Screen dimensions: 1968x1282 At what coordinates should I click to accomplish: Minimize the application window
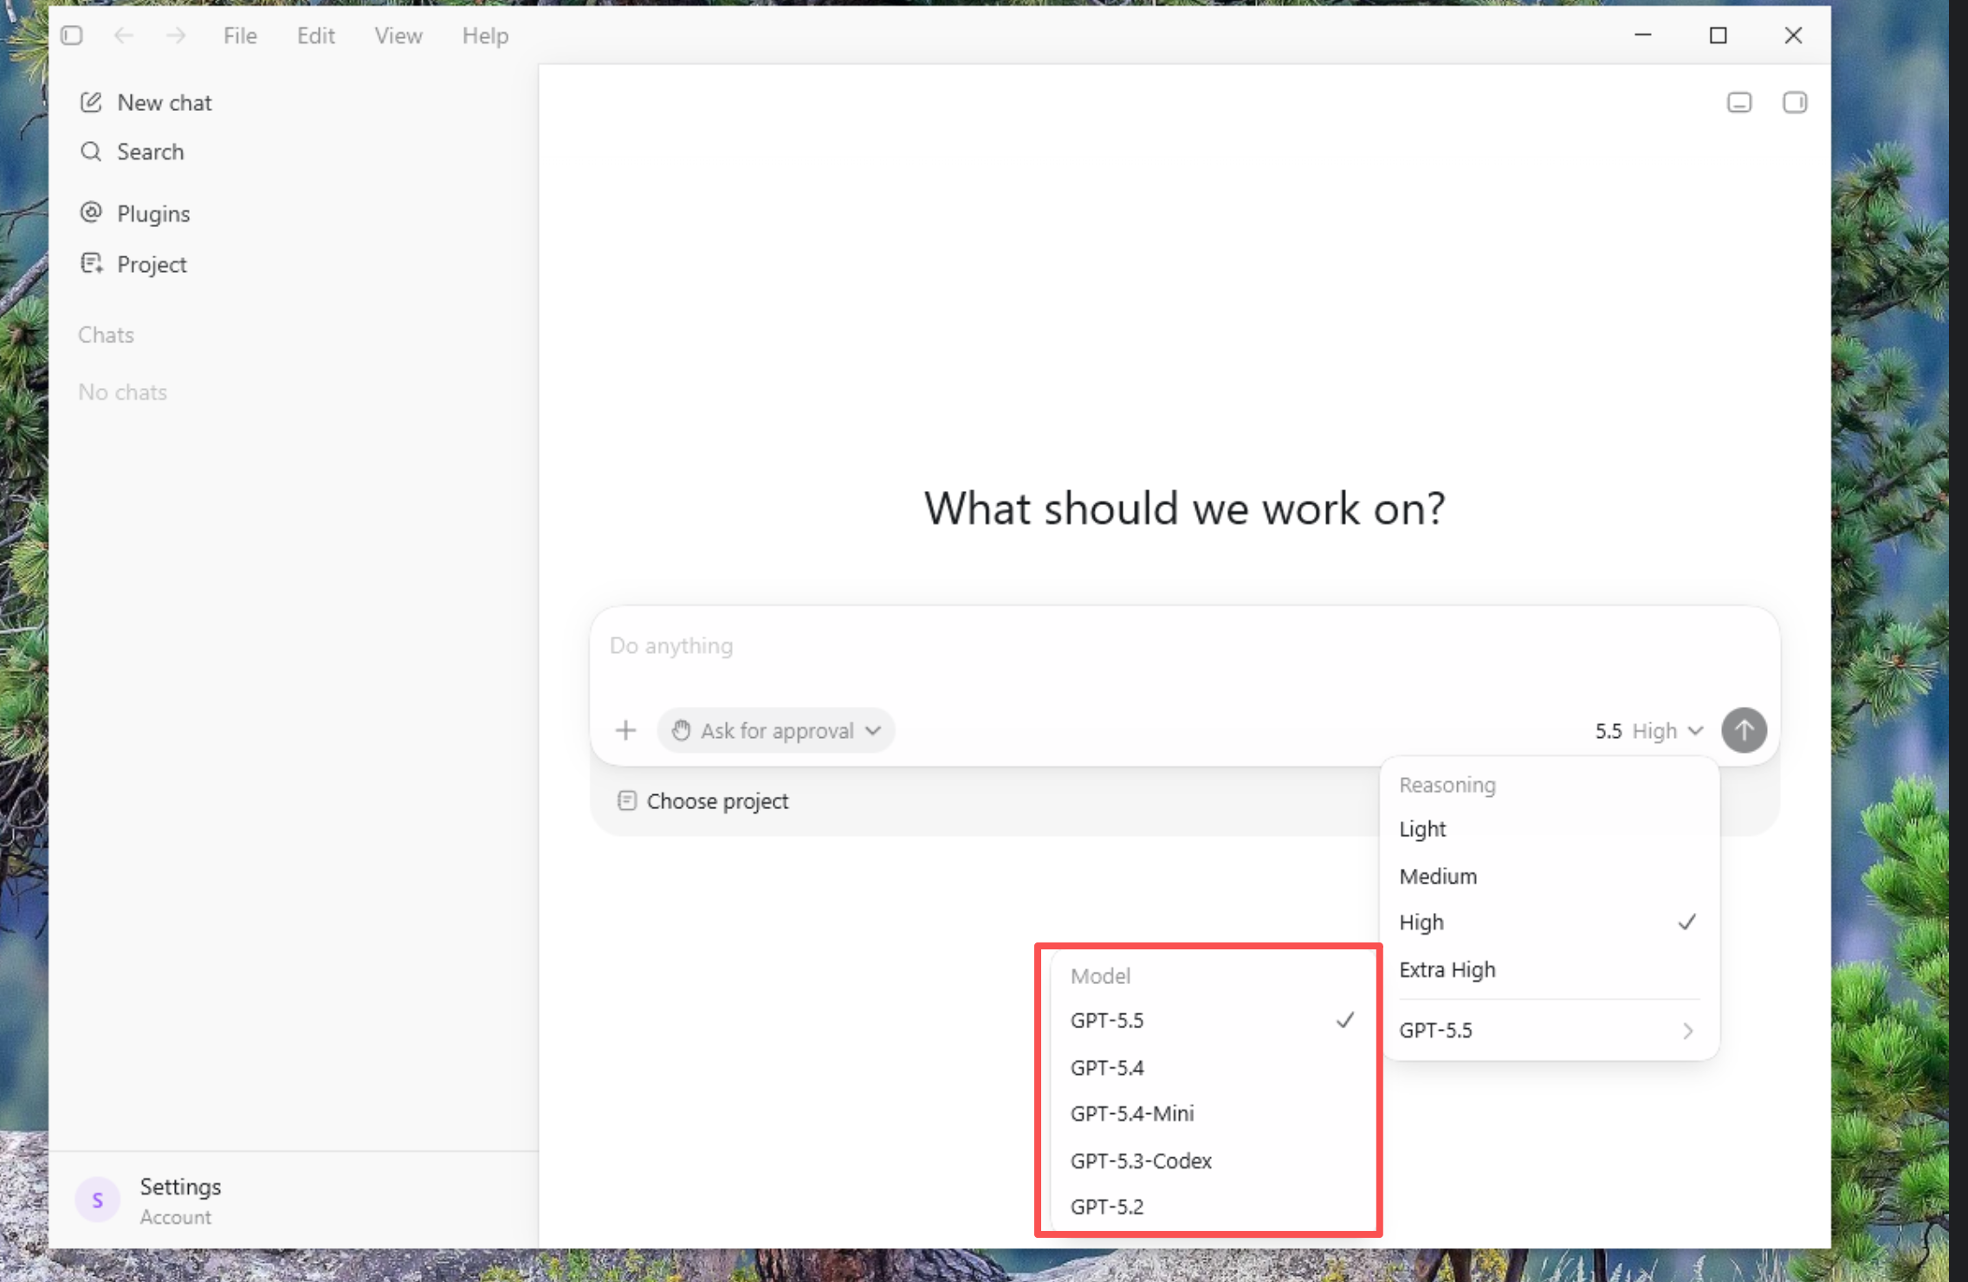[x=1643, y=36]
